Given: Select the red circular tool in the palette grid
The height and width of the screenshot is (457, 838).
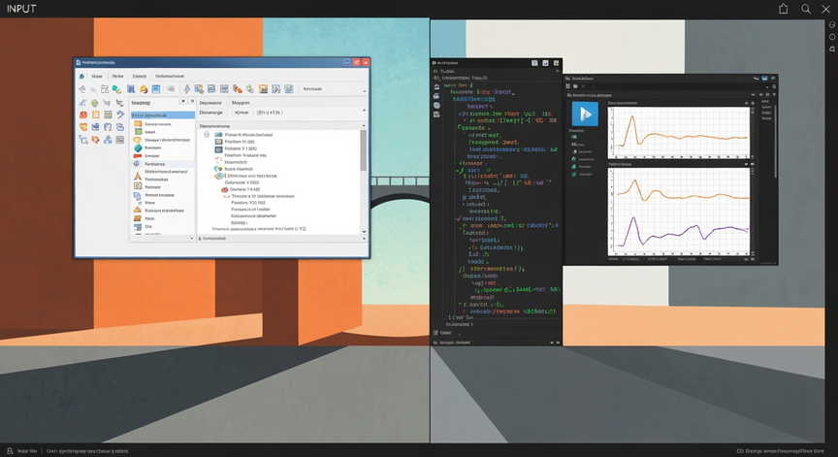Looking at the screenshot, I should pyautogui.click(x=82, y=114).
